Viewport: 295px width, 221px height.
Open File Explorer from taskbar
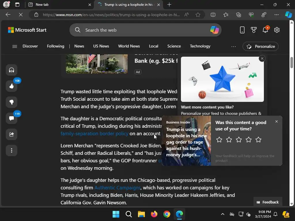(141, 214)
